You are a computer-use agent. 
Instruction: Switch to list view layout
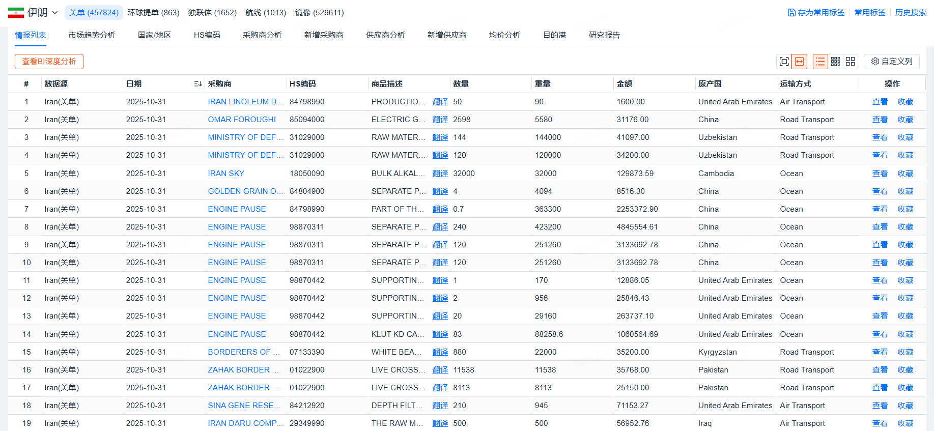(820, 62)
